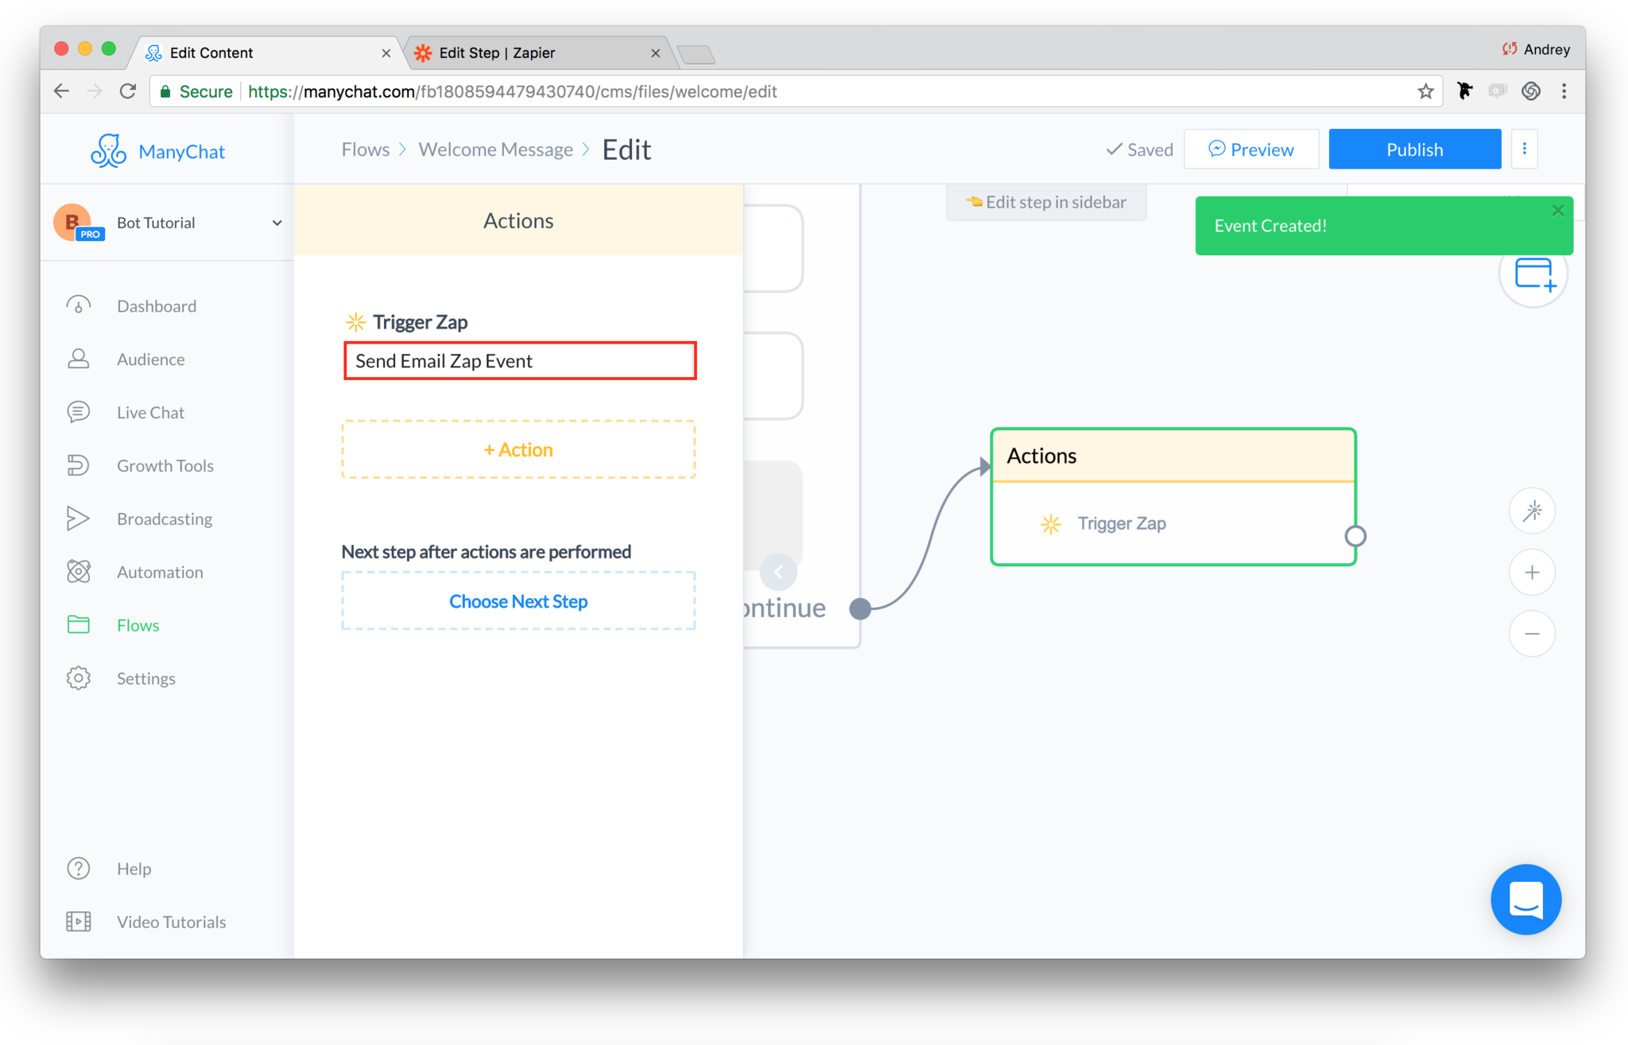Click the Dashboard icon in sidebar
1628x1045 pixels.
tap(79, 304)
